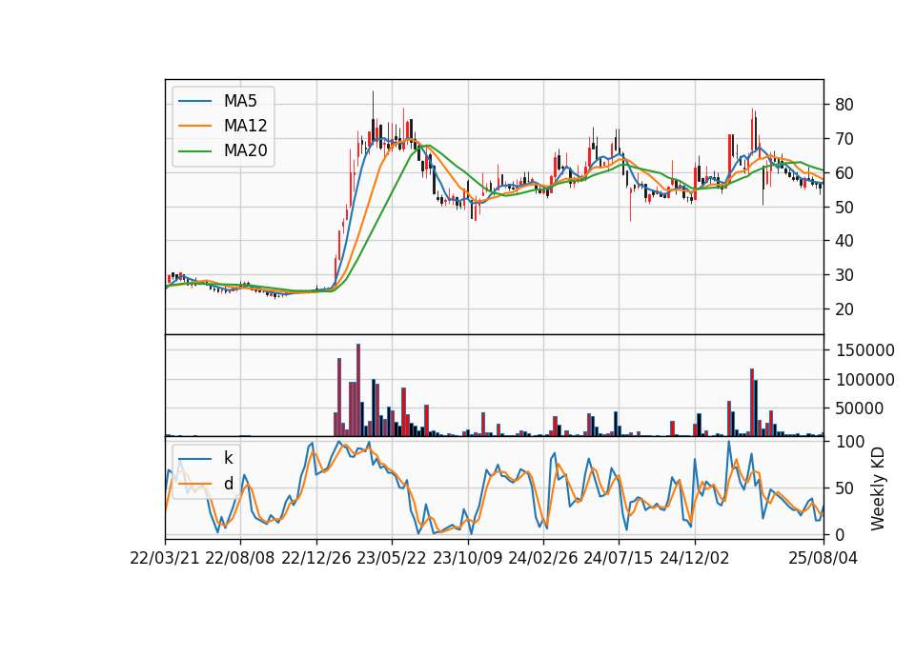Click the 22/12/26 date tick label
The height and width of the screenshot is (657, 915).
[316, 558]
